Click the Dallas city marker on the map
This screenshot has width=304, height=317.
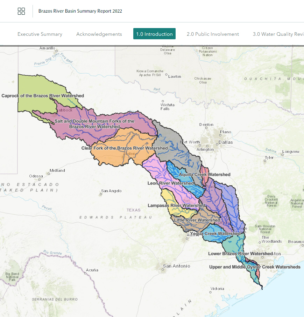click(x=225, y=142)
